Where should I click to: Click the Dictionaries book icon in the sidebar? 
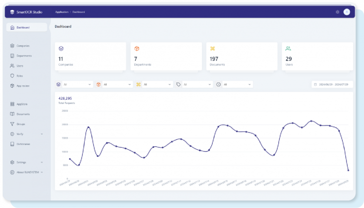(12, 144)
